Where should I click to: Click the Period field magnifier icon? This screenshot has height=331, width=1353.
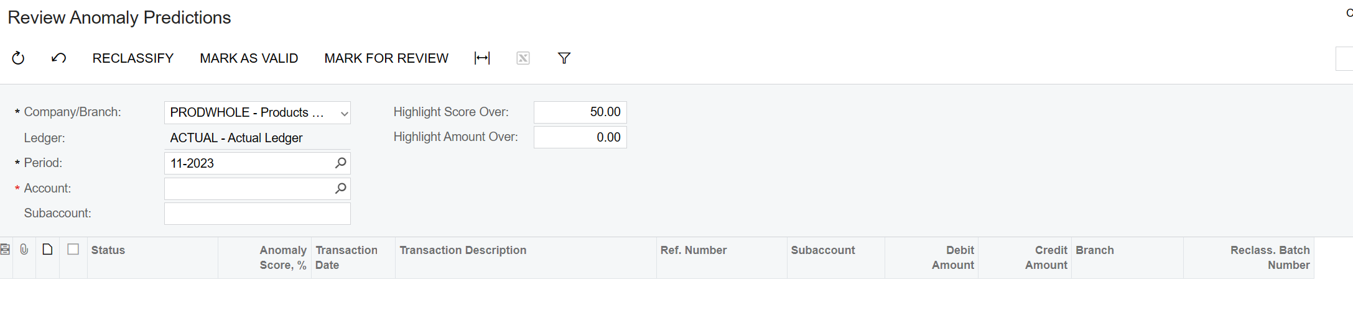tap(340, 163)
